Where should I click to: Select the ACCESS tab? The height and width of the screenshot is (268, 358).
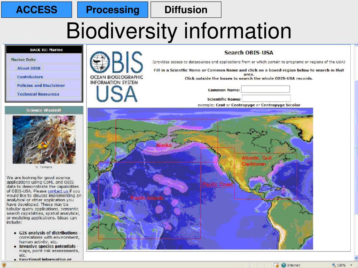click(x=36, y=9)
